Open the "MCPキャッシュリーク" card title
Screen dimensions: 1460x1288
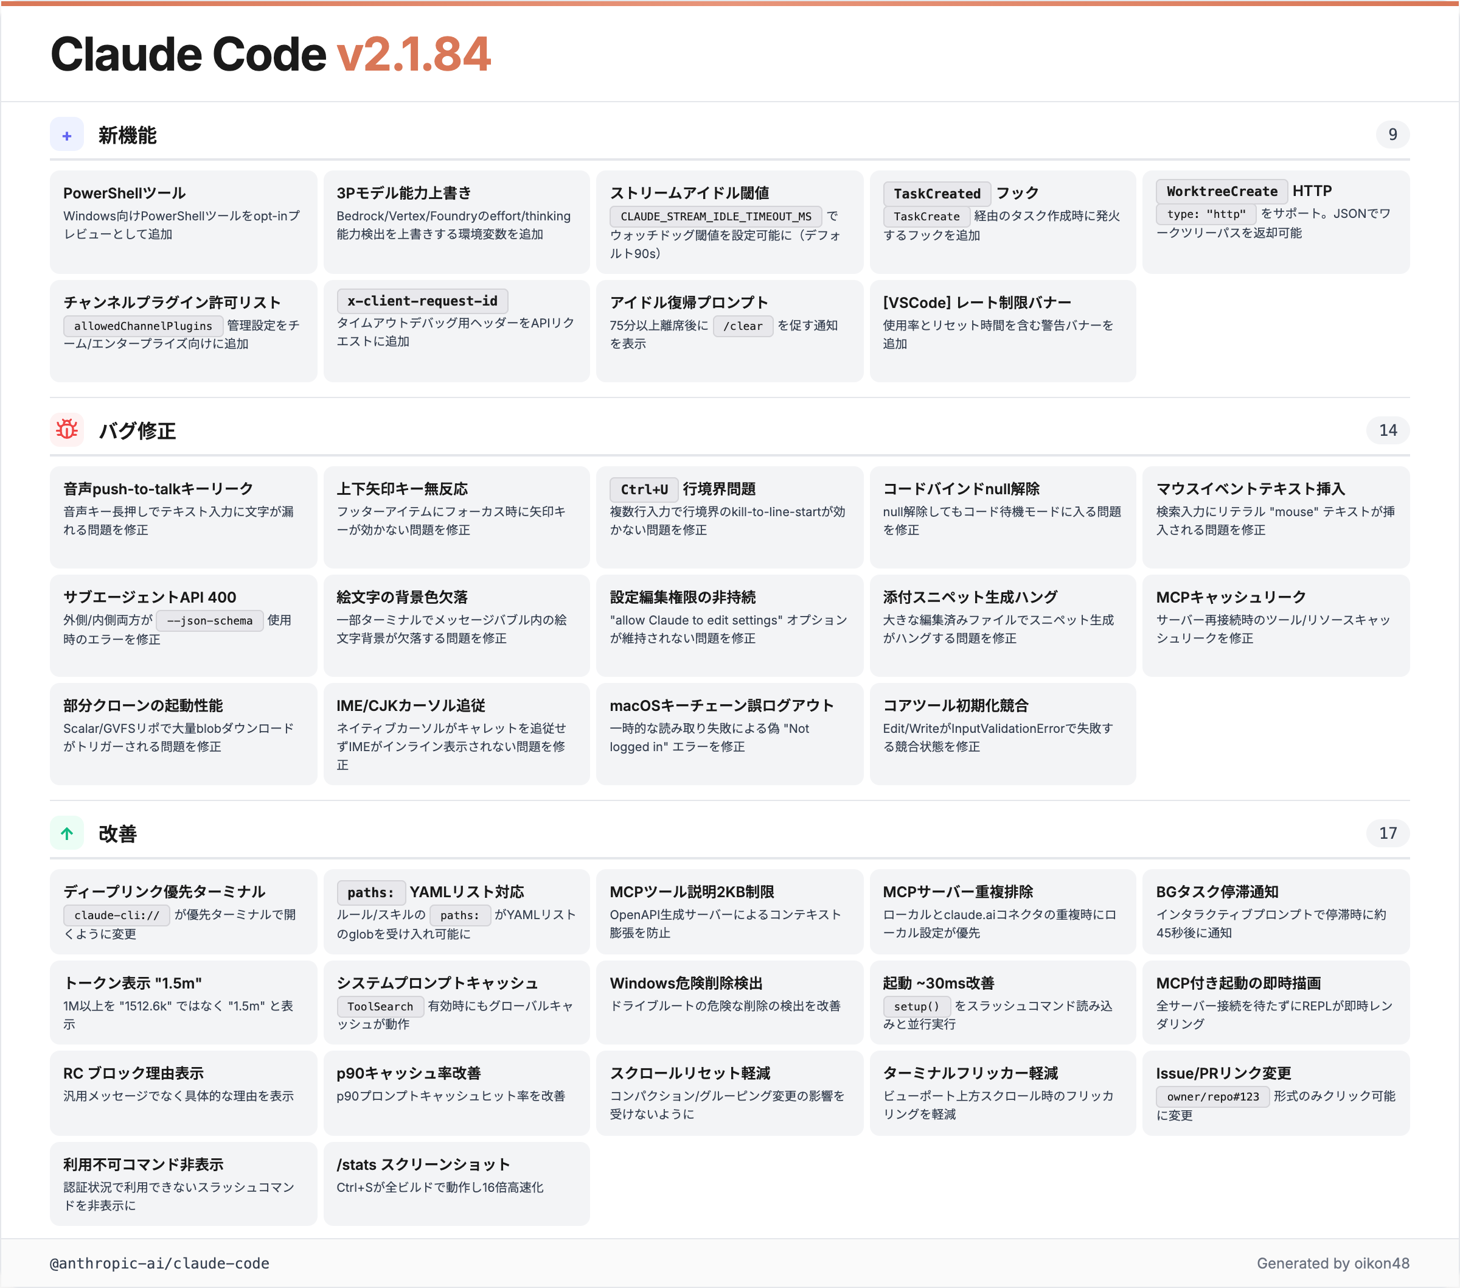point(1231,598)
